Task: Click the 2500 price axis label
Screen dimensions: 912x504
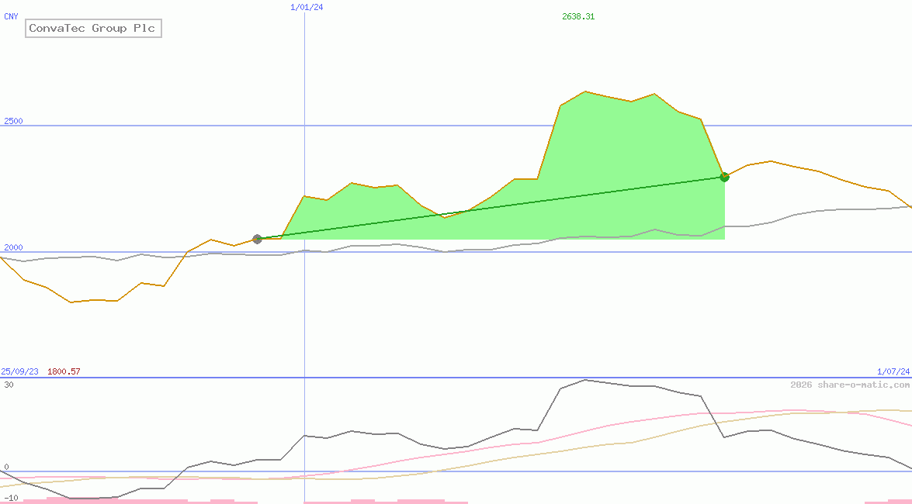Action: pyautogui.click(x=13, y=121)
